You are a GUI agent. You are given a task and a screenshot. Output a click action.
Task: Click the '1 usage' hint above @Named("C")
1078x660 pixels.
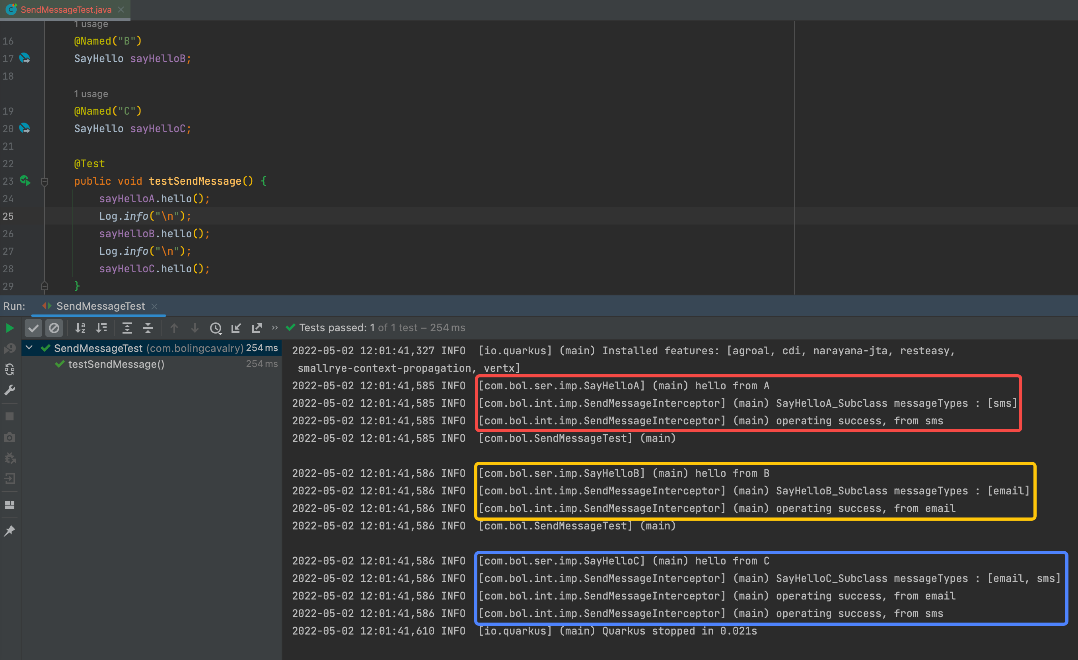(91, 94)
